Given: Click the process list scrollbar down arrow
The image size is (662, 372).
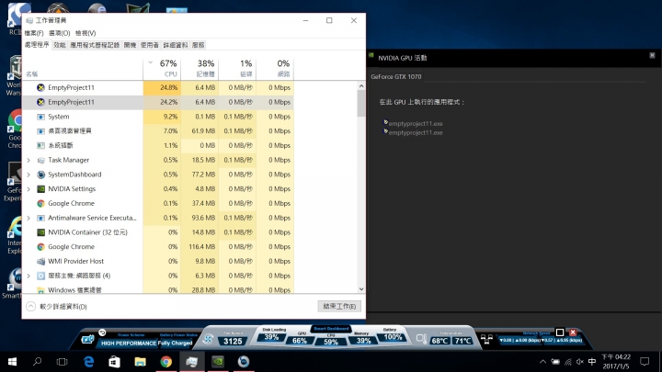Looking at the screenshot, I should 361,289.
